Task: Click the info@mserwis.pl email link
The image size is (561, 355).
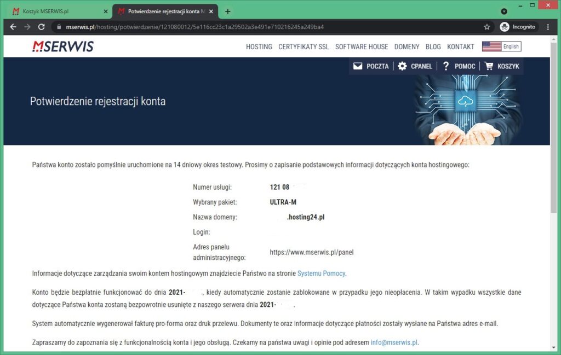Action: 393,342
